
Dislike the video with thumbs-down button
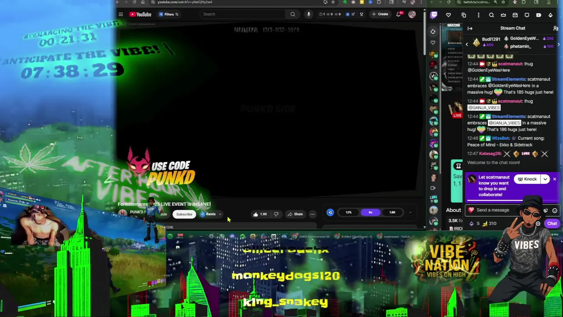pyautogui.click(x=276, y=214)
